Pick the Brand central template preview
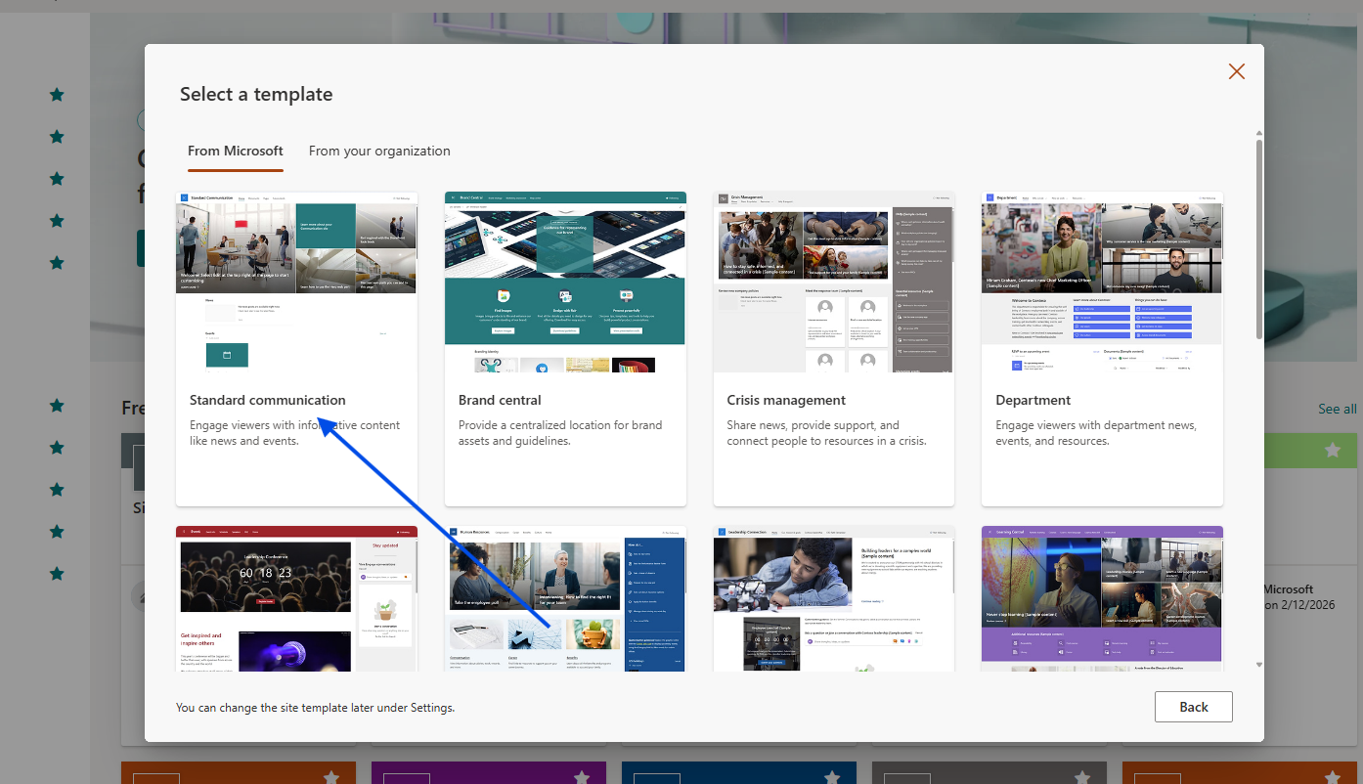1363x784 pixels. coord(565,282)
